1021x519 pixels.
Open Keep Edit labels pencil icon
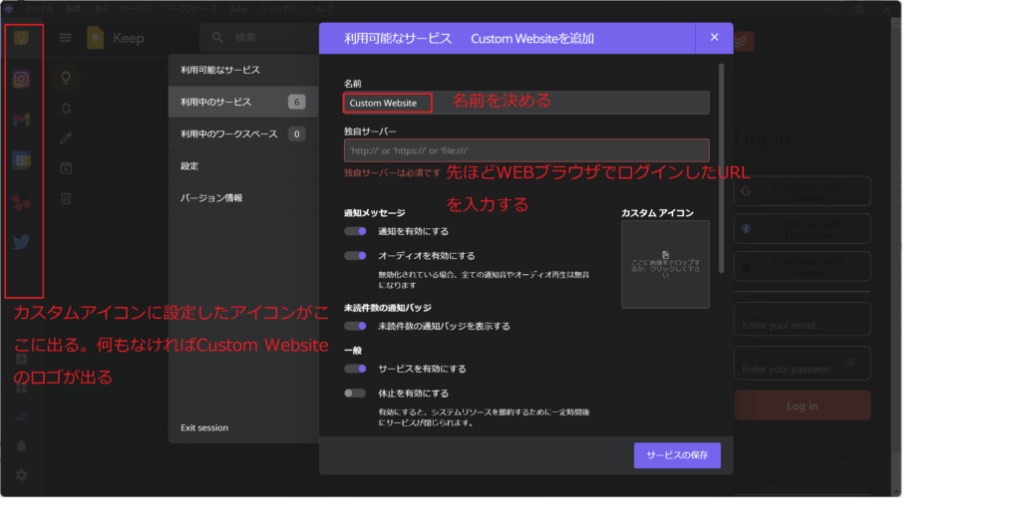[66, 137]
